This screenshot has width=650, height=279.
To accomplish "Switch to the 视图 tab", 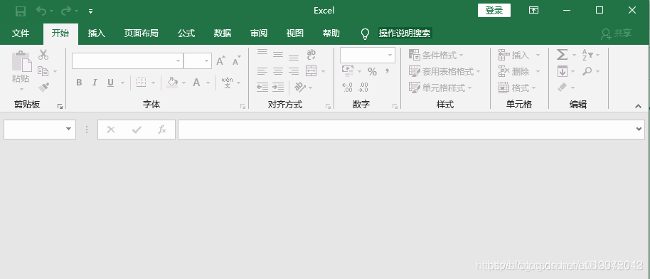I will (x=295, y=33).
